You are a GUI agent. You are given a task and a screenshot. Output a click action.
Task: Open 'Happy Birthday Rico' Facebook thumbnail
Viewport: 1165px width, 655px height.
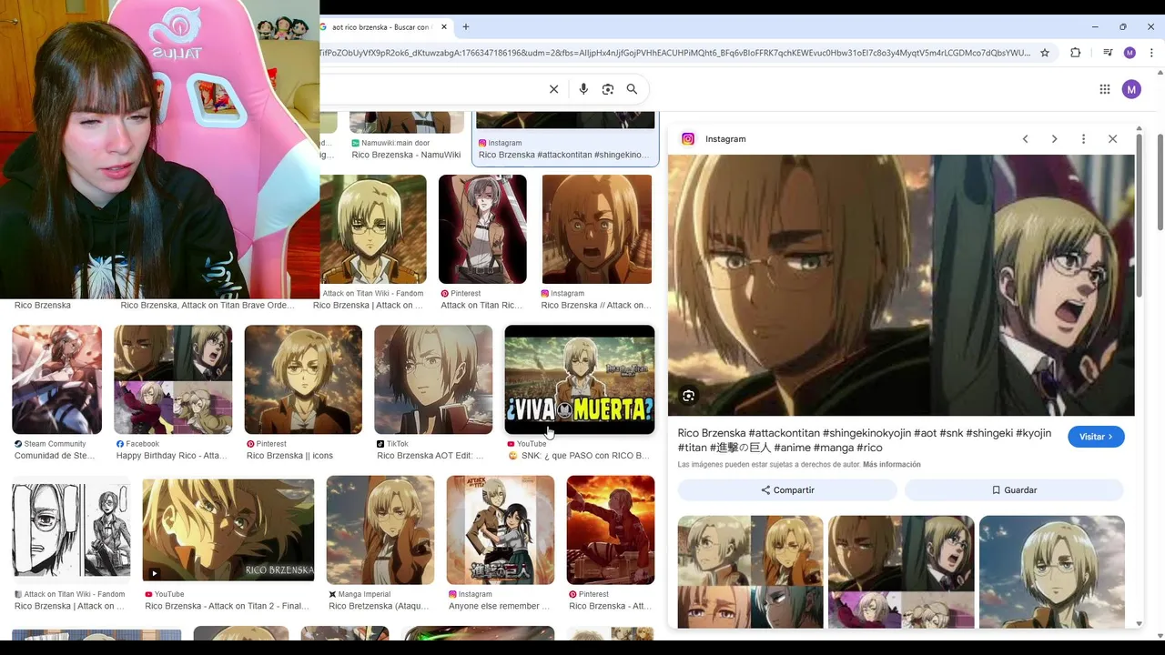pos(173,379)
